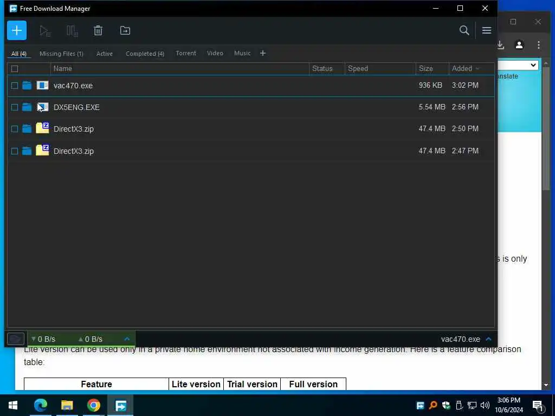Open folder icon for DX5ENG.EXE
This screenshot has width=555, height=416.
point(27,107)
